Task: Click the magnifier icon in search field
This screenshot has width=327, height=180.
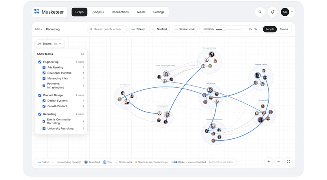Action: pyautogui.click(x=91, y=29)
